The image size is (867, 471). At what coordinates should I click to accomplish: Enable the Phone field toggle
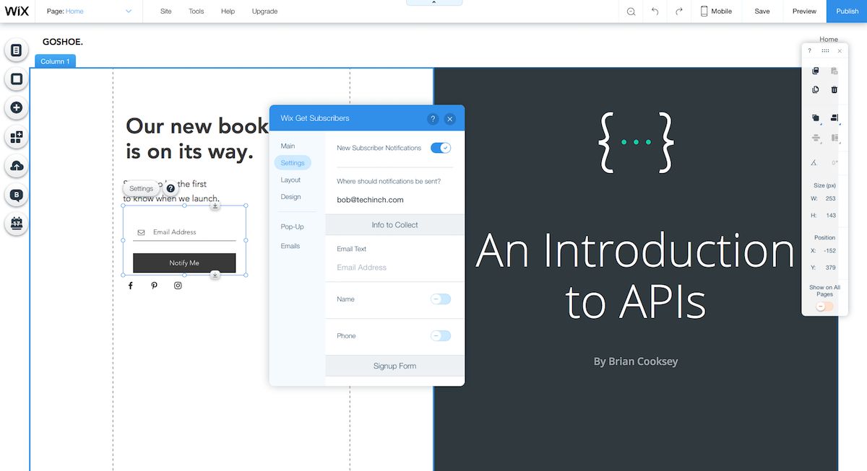440,335
